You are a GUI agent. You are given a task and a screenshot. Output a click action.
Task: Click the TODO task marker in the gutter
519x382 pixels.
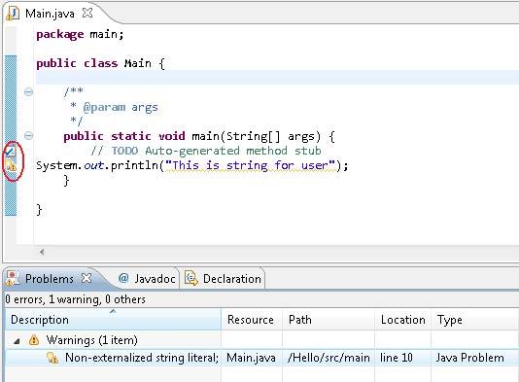pos(11,151)
